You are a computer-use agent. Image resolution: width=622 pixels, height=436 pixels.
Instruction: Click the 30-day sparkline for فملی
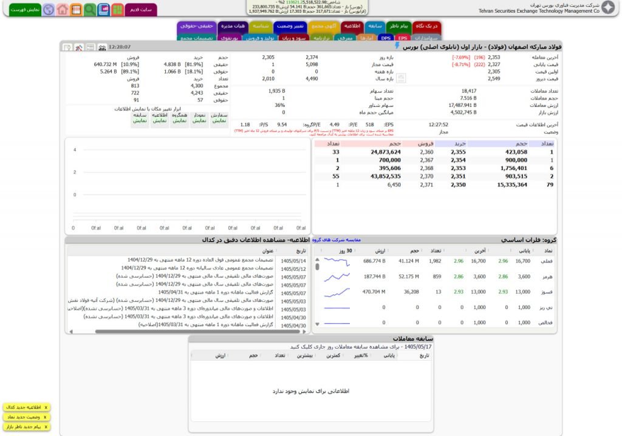click(337, 262)
